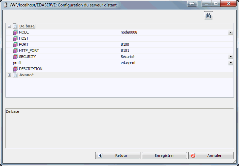Click the Retour button
Screen dimensions: 239x166
click(x=118, y=155)
